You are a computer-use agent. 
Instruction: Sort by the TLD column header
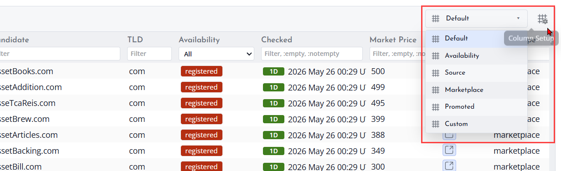[135, 40]
